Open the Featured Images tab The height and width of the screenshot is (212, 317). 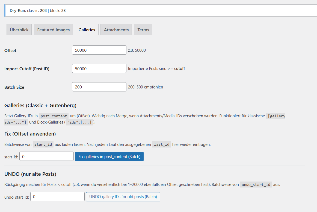tap(54, 30)
